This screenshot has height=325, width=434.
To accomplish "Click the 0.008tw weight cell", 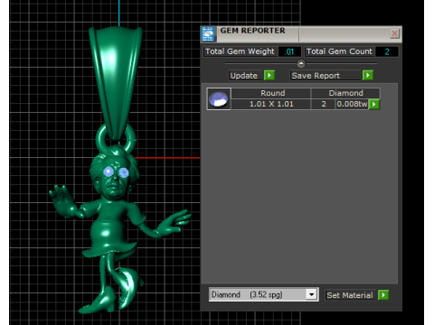I will point(352,104).
